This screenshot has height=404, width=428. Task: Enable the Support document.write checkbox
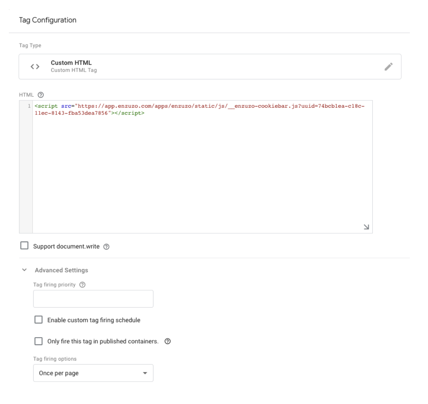pyautogui.click(x=24, y=246)
